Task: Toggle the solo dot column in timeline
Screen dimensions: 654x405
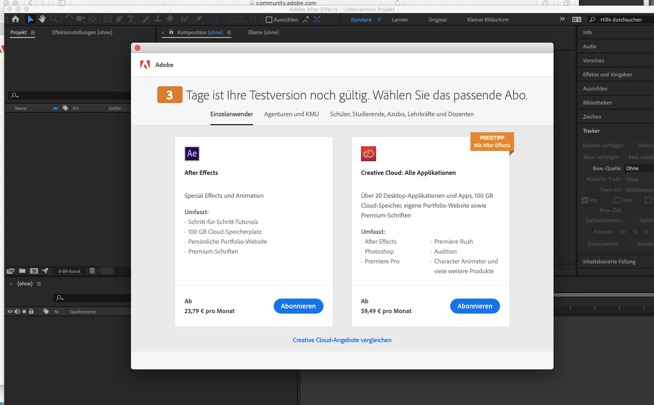Action: point(24,311)
